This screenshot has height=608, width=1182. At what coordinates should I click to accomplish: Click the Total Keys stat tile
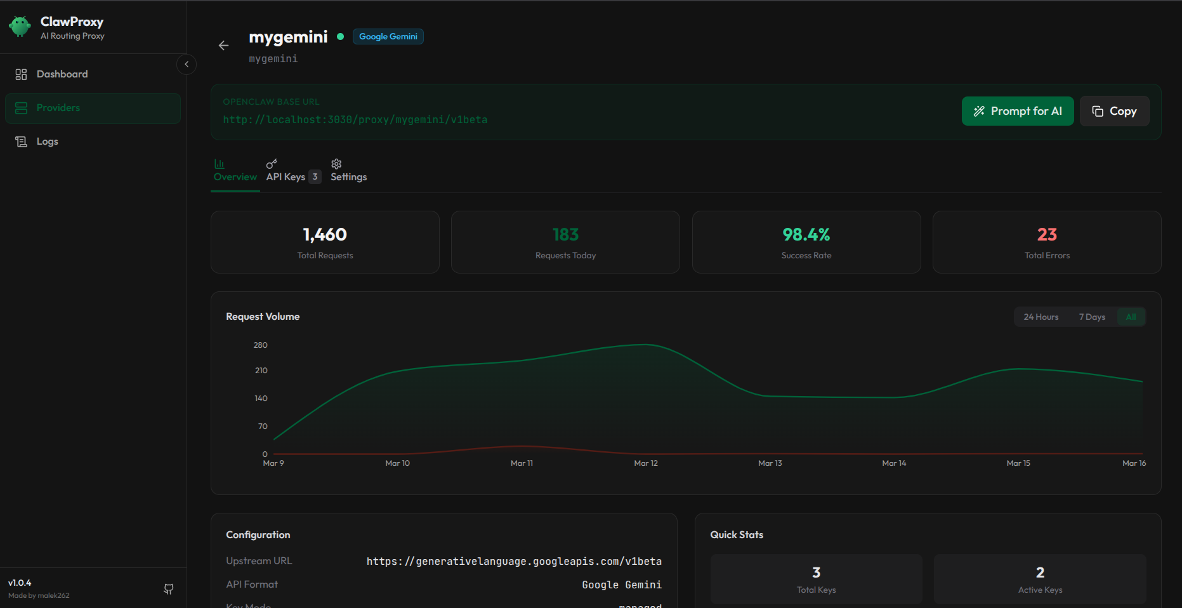pyautogui.click(x=817, y=579)
